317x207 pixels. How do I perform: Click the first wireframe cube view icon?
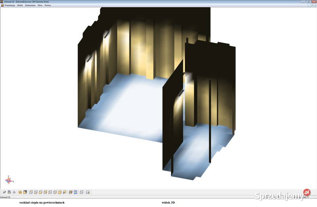pyautogui.click(x=31, y=192)
